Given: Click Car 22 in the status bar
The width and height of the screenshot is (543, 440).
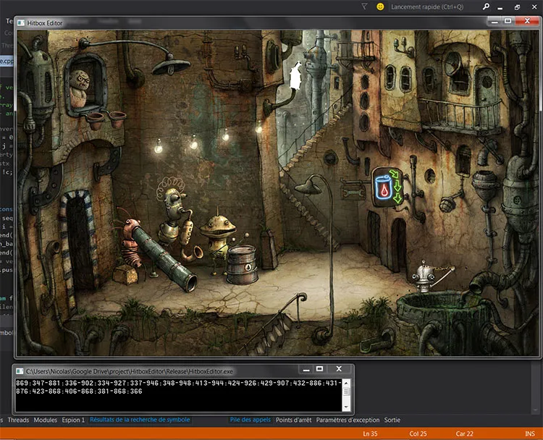Looking at the screenshot, I should pos(464,433).
